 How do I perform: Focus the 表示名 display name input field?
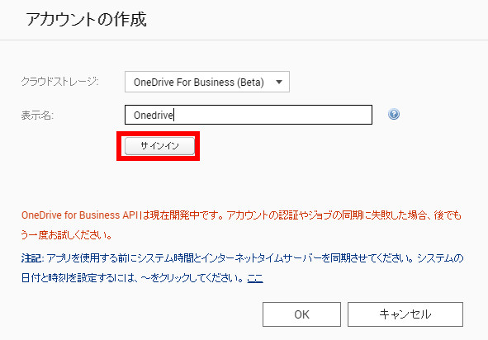click(x=249, y=115)
